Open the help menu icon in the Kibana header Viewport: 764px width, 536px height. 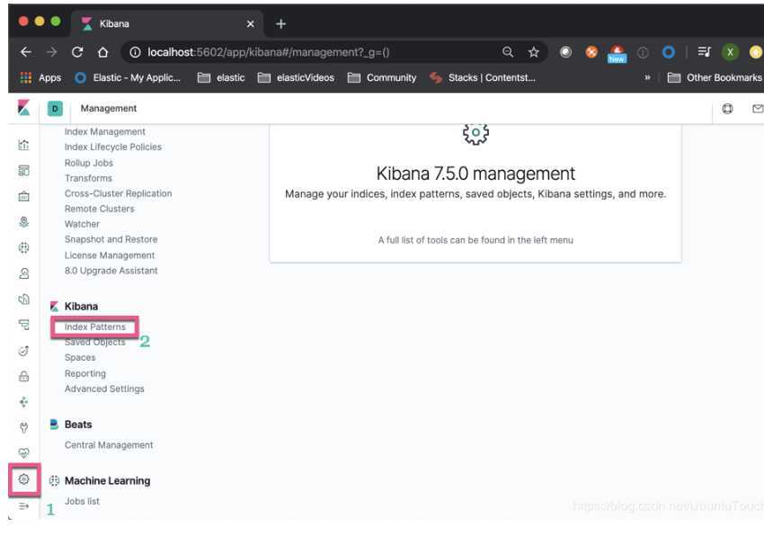727,108
